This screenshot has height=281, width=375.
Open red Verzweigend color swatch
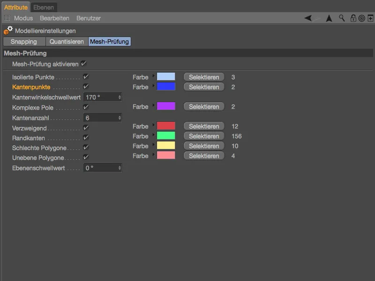[166, 126]
